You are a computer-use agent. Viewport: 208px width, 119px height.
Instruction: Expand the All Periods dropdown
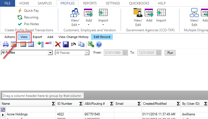click(87, 53)
